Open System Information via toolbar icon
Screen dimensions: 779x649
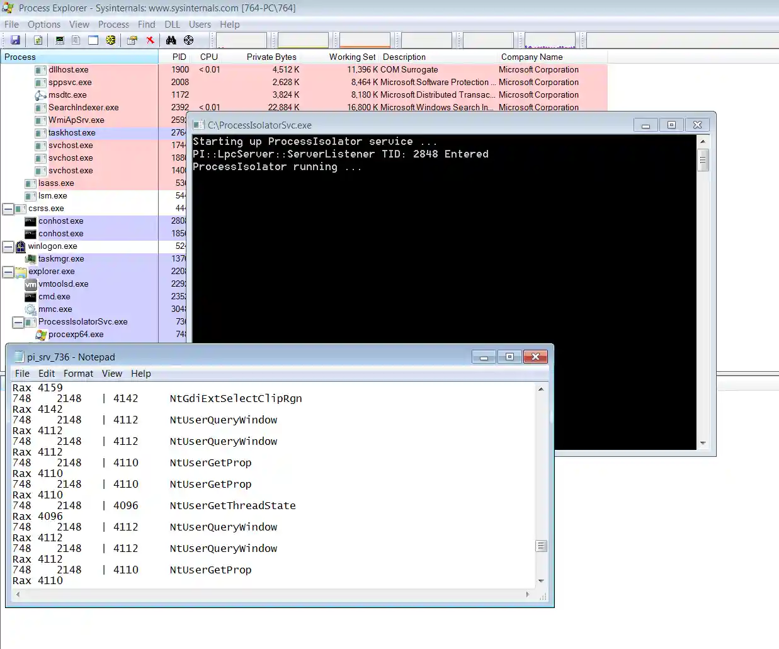(60, 40)
